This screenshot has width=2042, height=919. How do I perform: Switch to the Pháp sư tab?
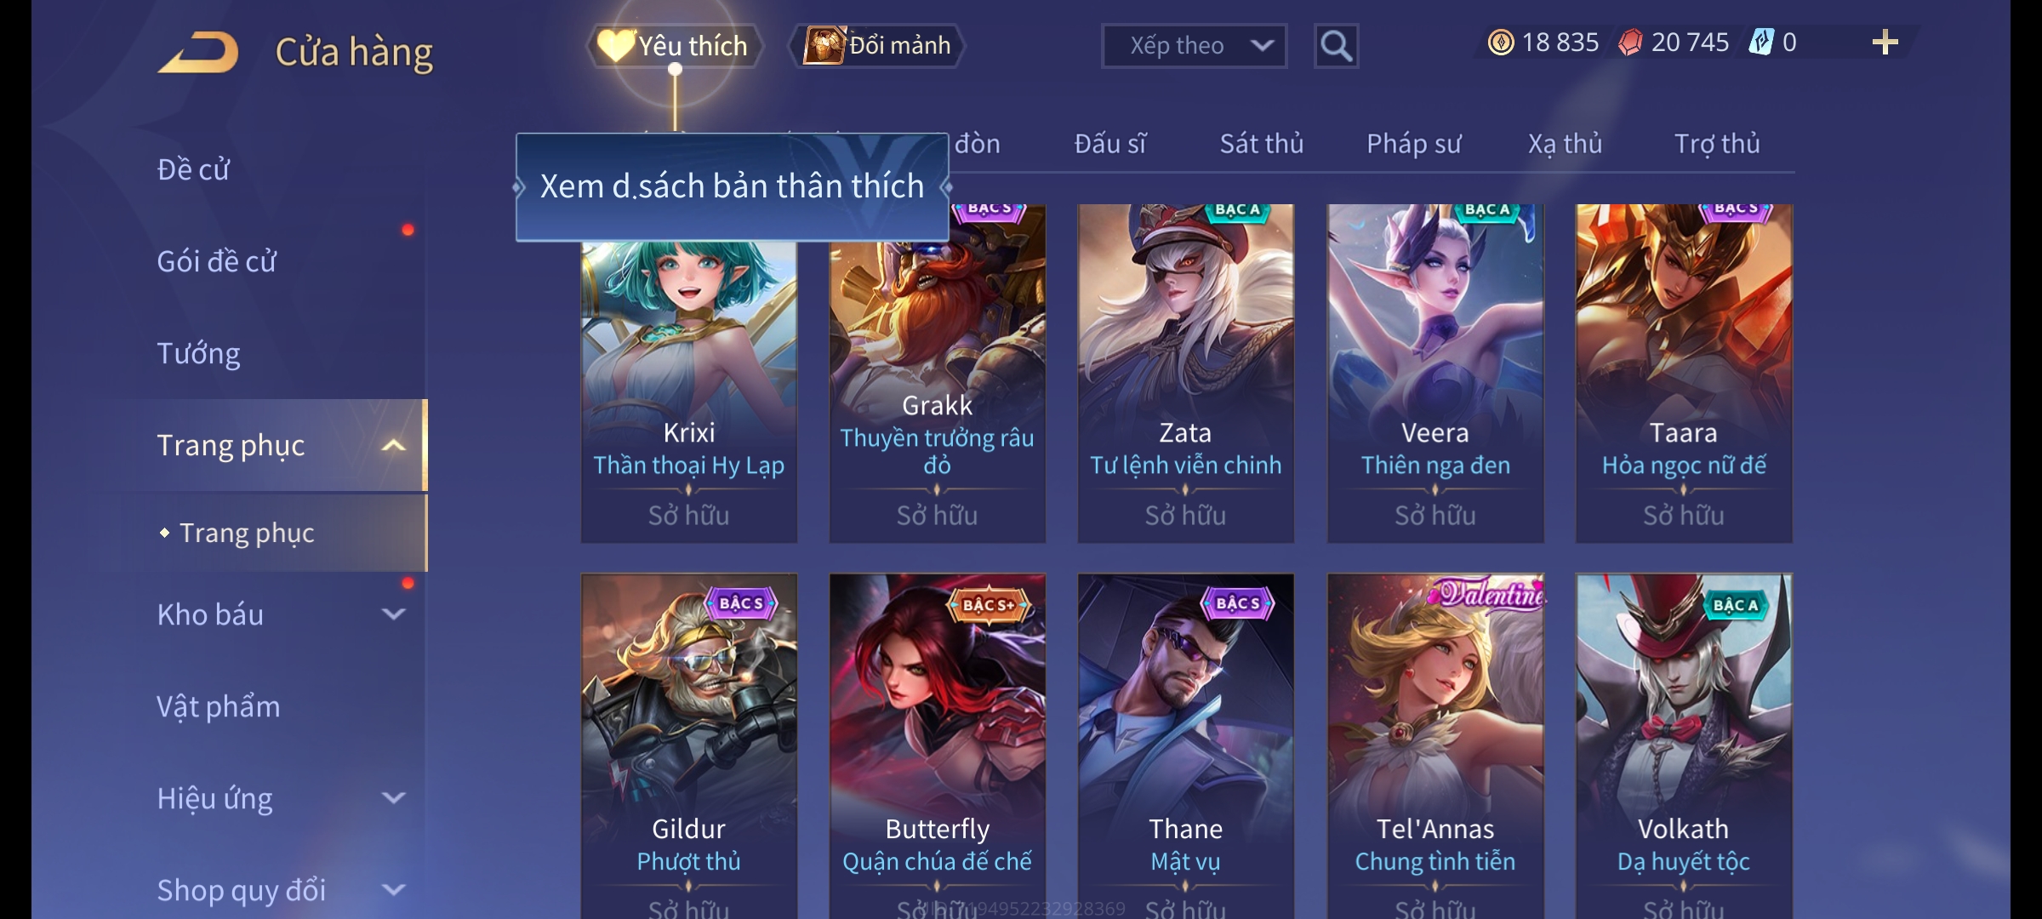point(1413,144)
